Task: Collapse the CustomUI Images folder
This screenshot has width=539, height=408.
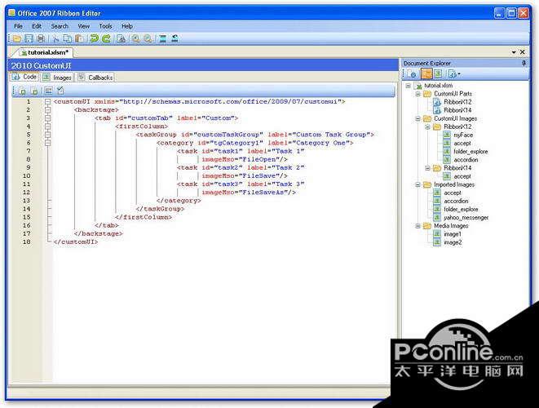Action: click(x=418, y=118)
